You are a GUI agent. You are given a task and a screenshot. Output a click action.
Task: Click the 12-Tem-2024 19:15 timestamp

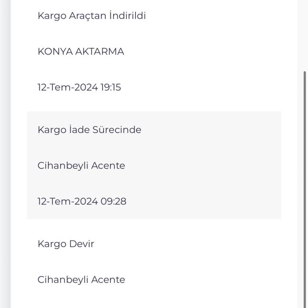[79, 87]
